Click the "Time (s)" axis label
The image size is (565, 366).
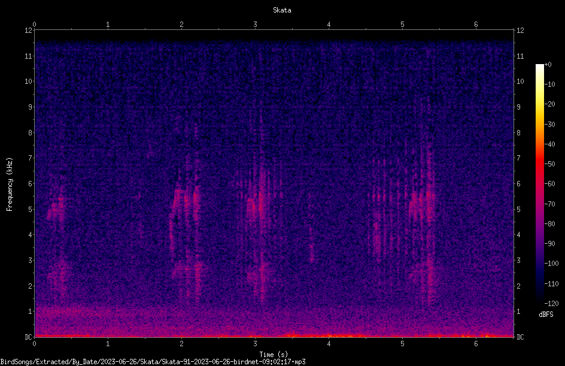(274, 355)
